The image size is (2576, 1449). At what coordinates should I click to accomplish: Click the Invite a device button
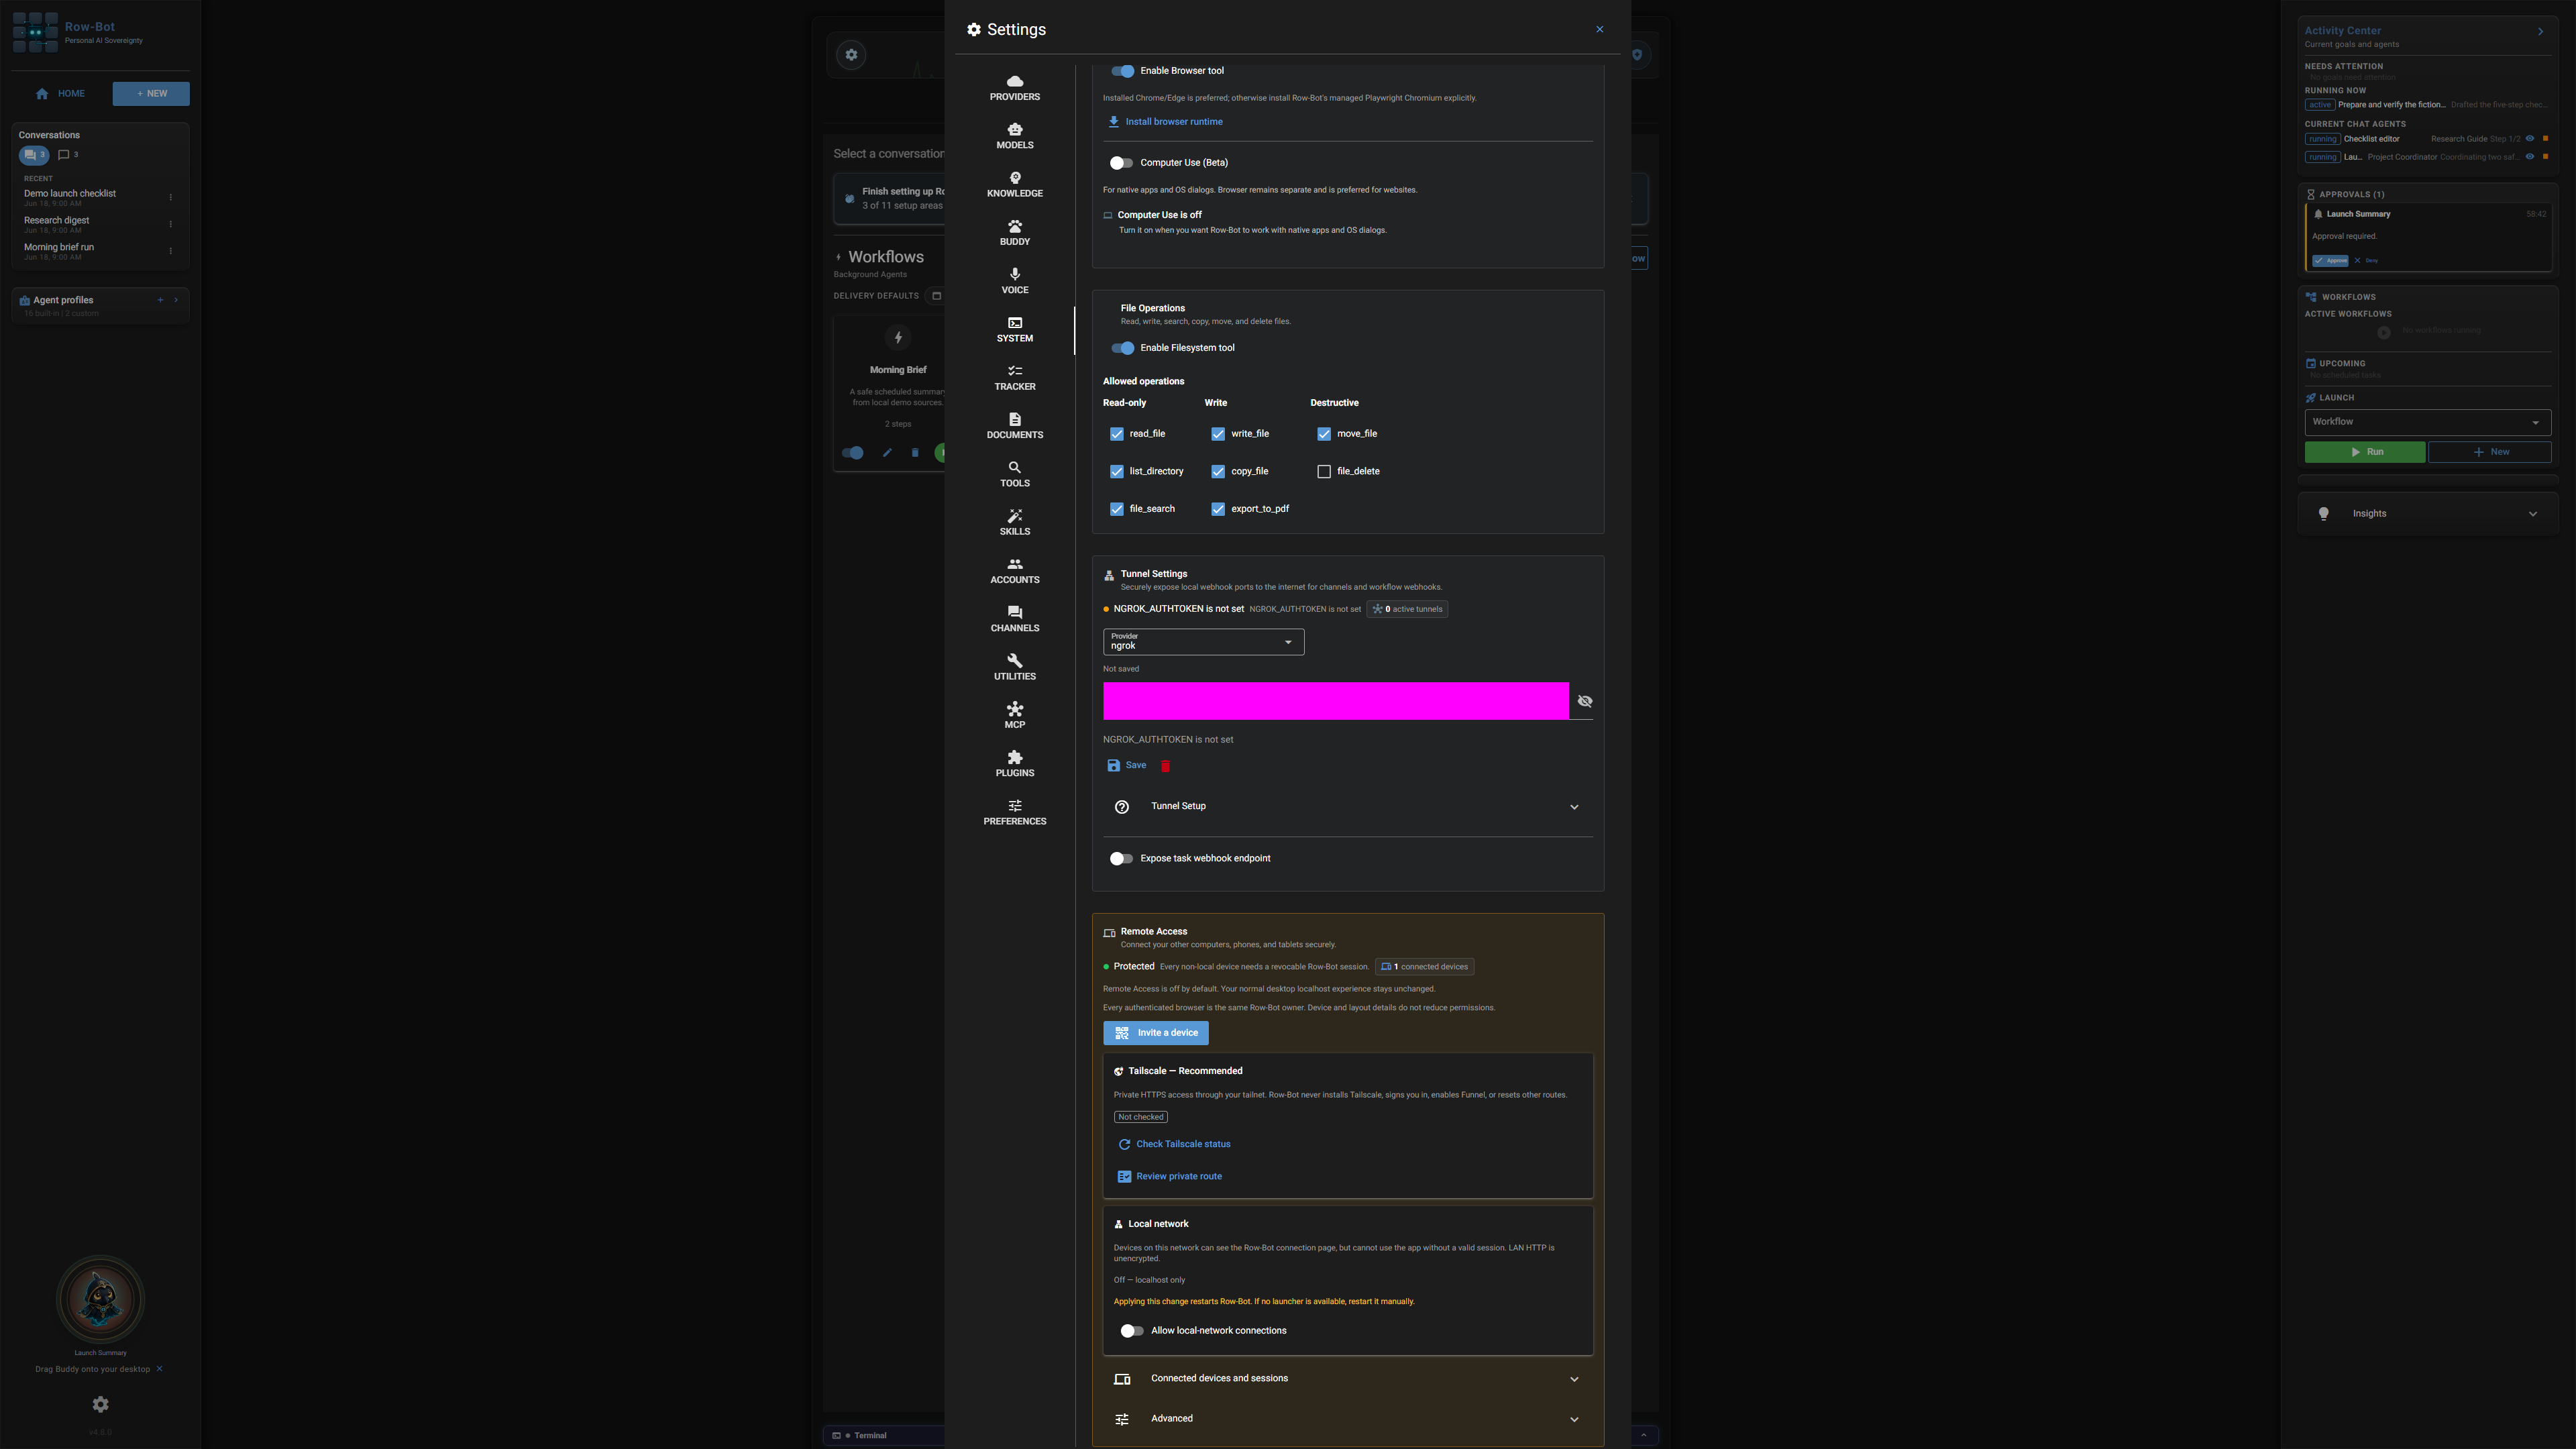(1155, 1033)
